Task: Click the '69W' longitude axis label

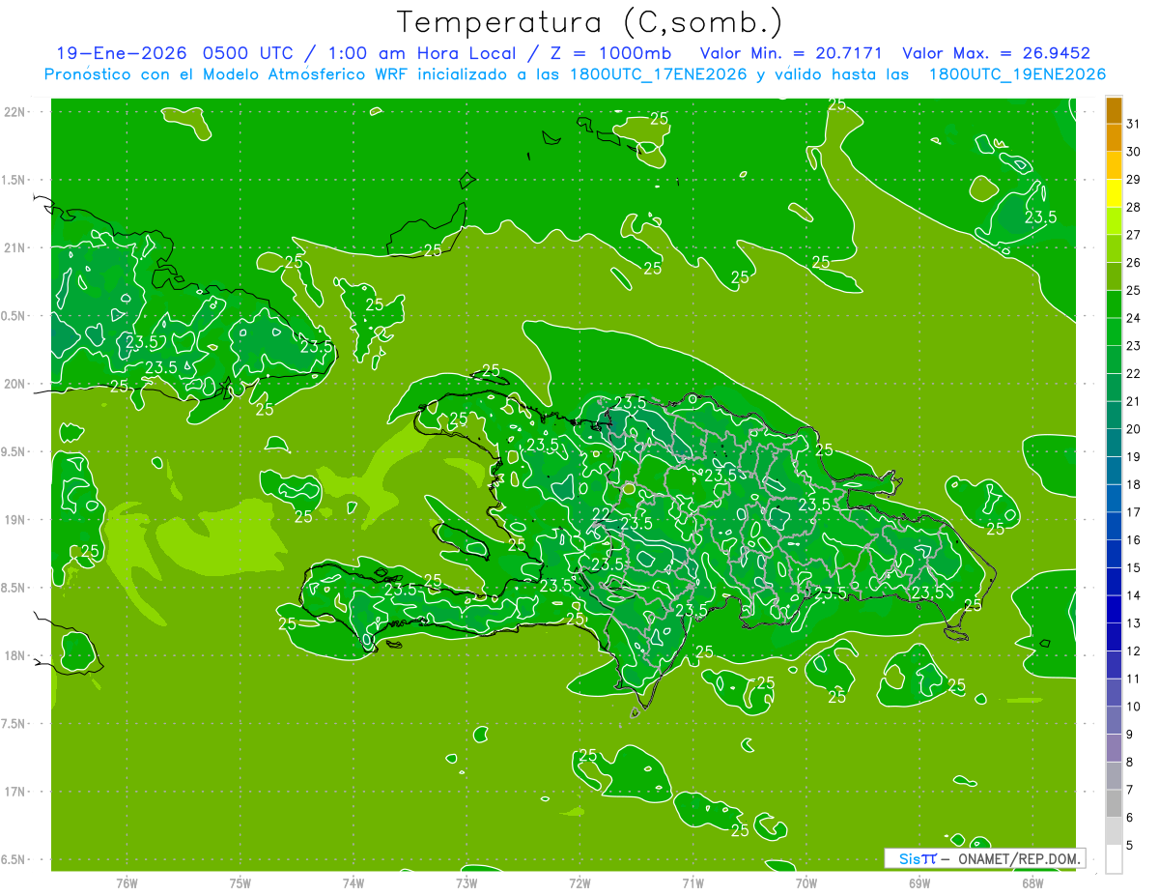Action: [919, 883]
